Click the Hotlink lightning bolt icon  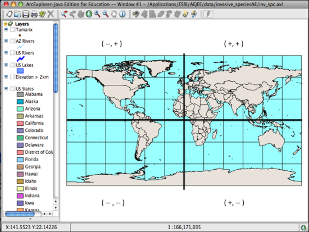(x=208, y=14)
